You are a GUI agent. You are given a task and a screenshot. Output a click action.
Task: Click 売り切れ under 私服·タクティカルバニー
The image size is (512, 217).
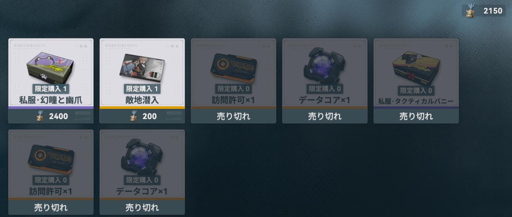pos(416,116)
